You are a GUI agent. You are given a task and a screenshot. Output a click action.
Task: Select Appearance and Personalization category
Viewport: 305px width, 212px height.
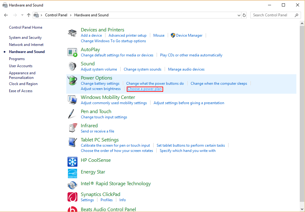(x=22, y=75)
